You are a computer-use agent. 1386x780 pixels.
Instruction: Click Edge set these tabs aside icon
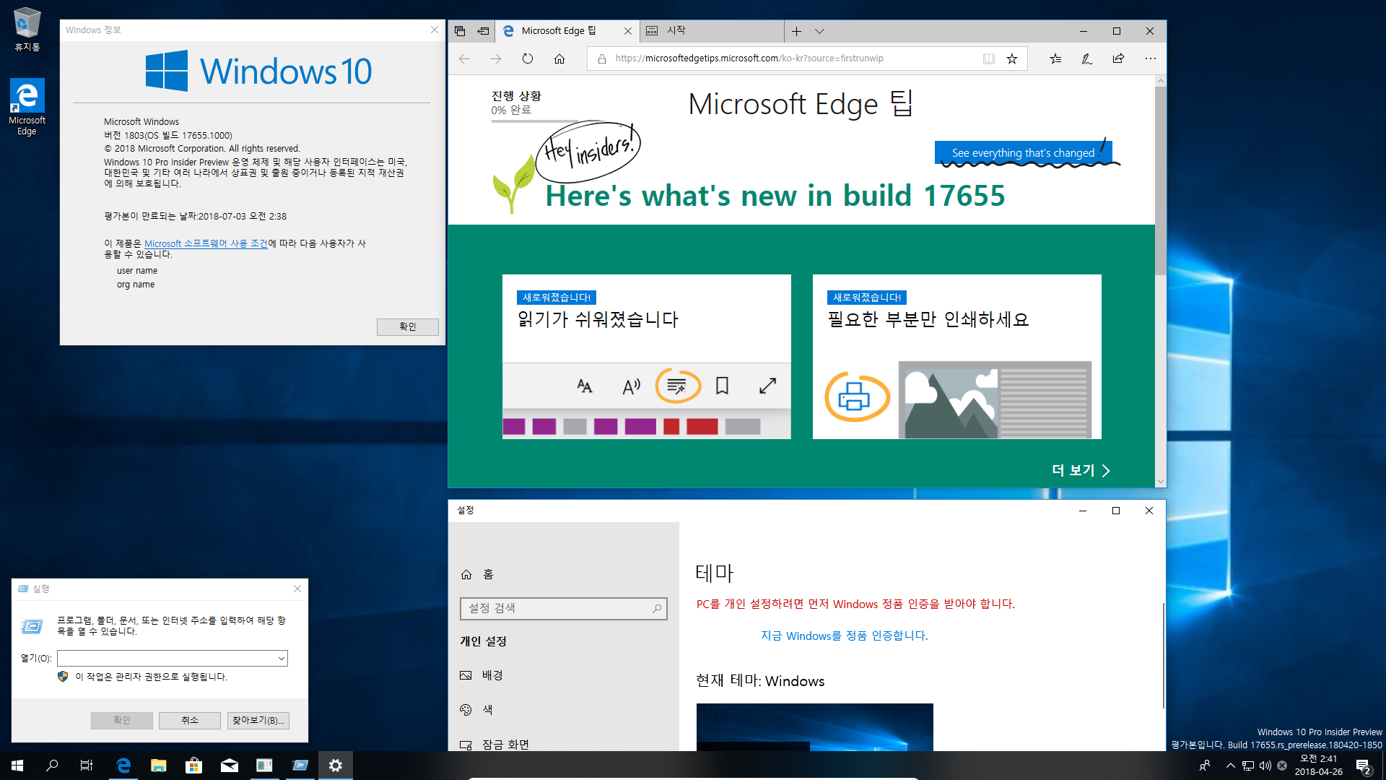[483, 31]
